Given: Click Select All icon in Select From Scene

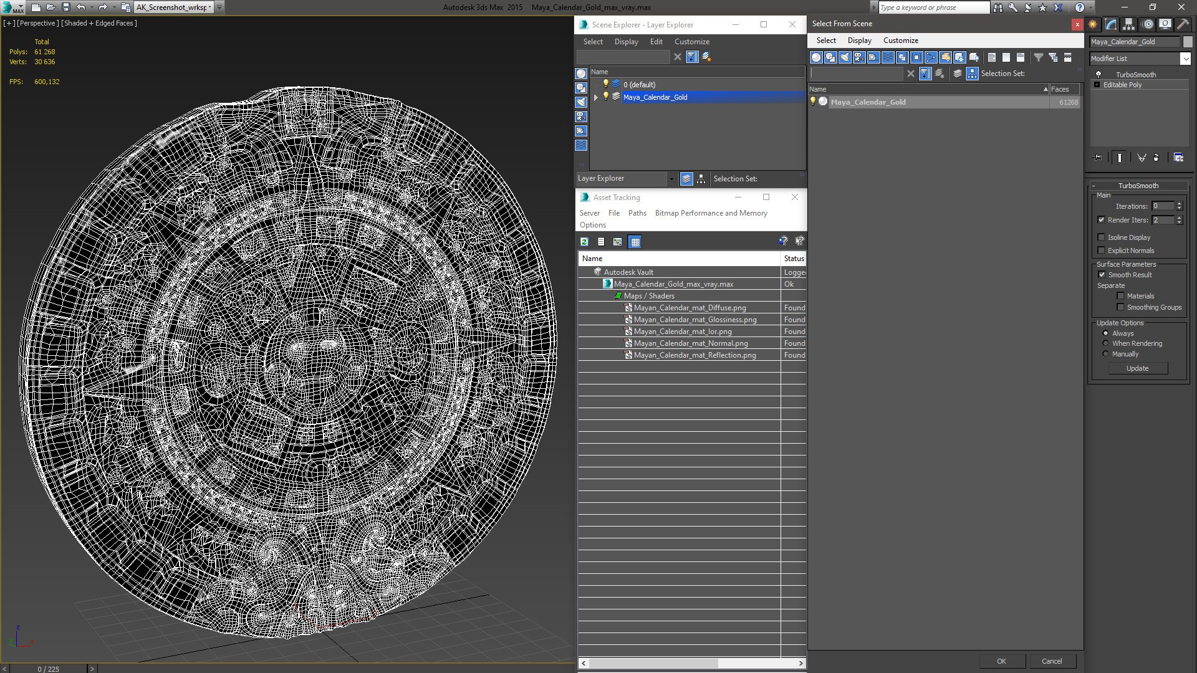Looking at the screenshot, I should pos(992,57).
